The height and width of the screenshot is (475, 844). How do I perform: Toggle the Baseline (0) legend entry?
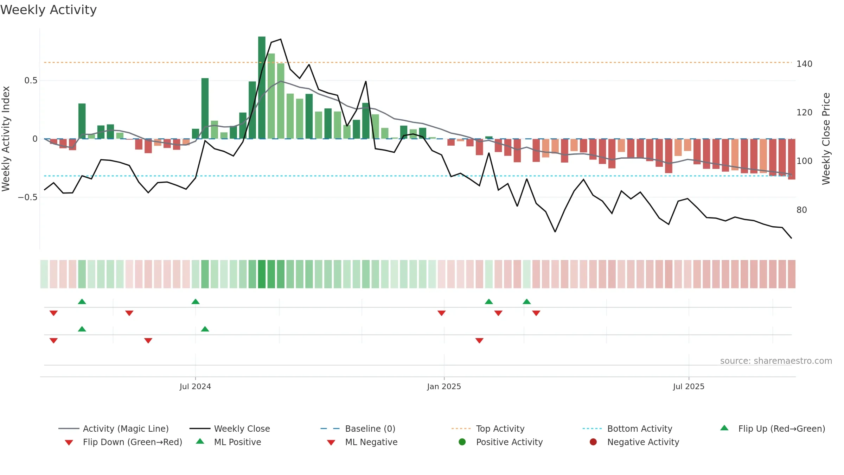click(358, 429)
